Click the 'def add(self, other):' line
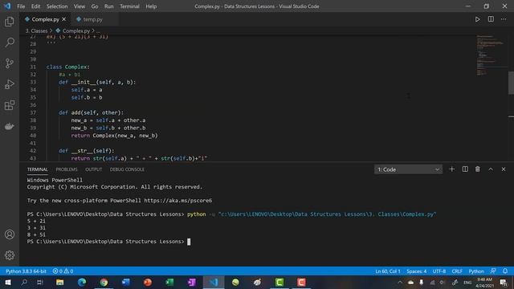The image size is (514, 289). pyautogui.click(x=91, y=112)
